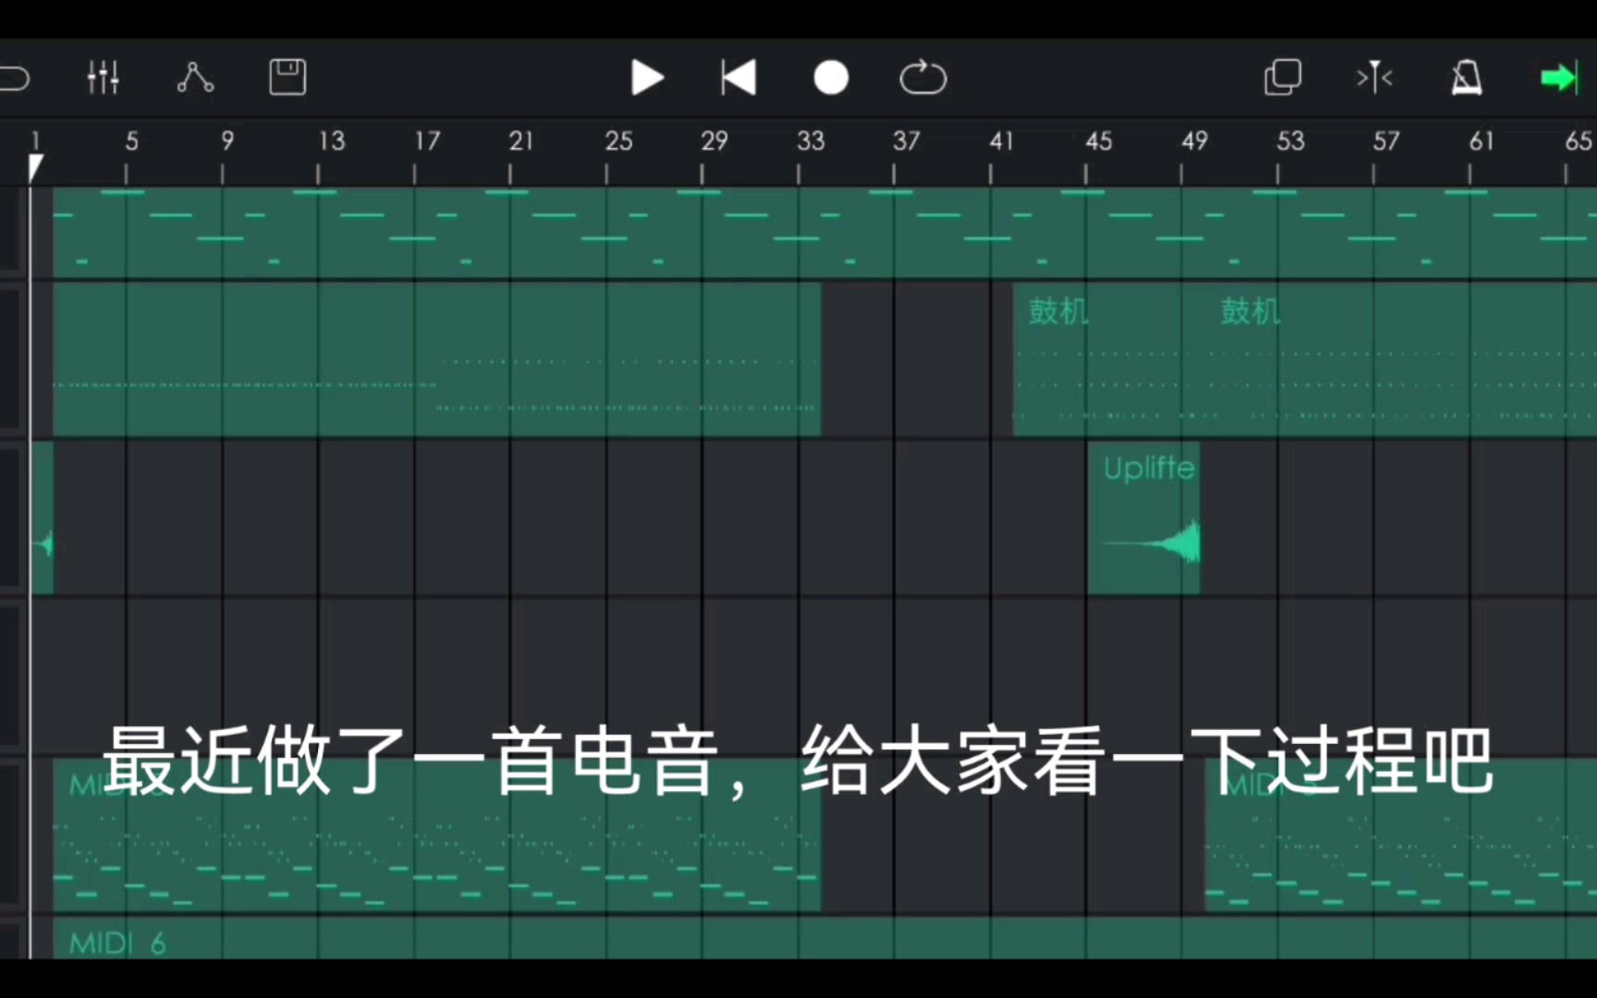Select the top track melody MIDI clip
1597x998 pixels.
click(824, 233)
